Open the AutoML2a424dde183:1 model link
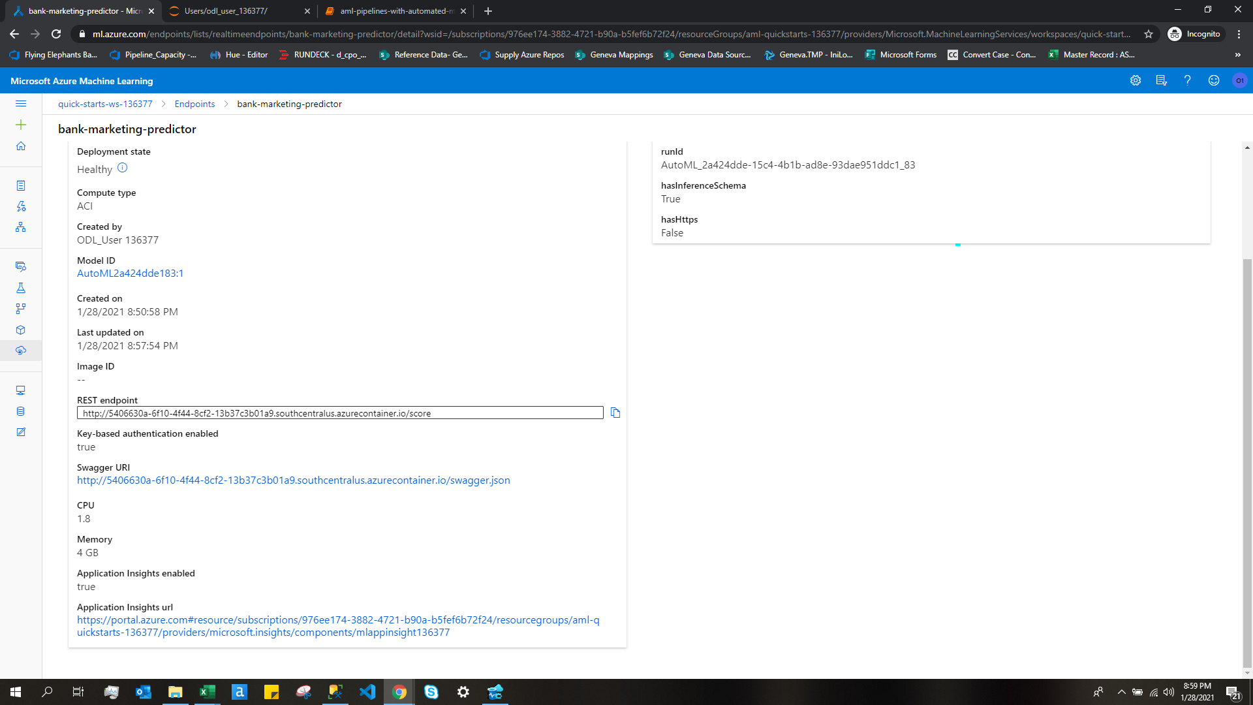Image resolution: width=1253 pixels, height=705 pixels. click(x=130, y=274)
